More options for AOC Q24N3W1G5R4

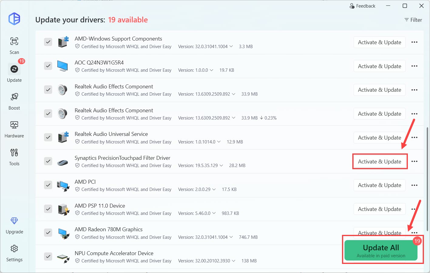415,66
